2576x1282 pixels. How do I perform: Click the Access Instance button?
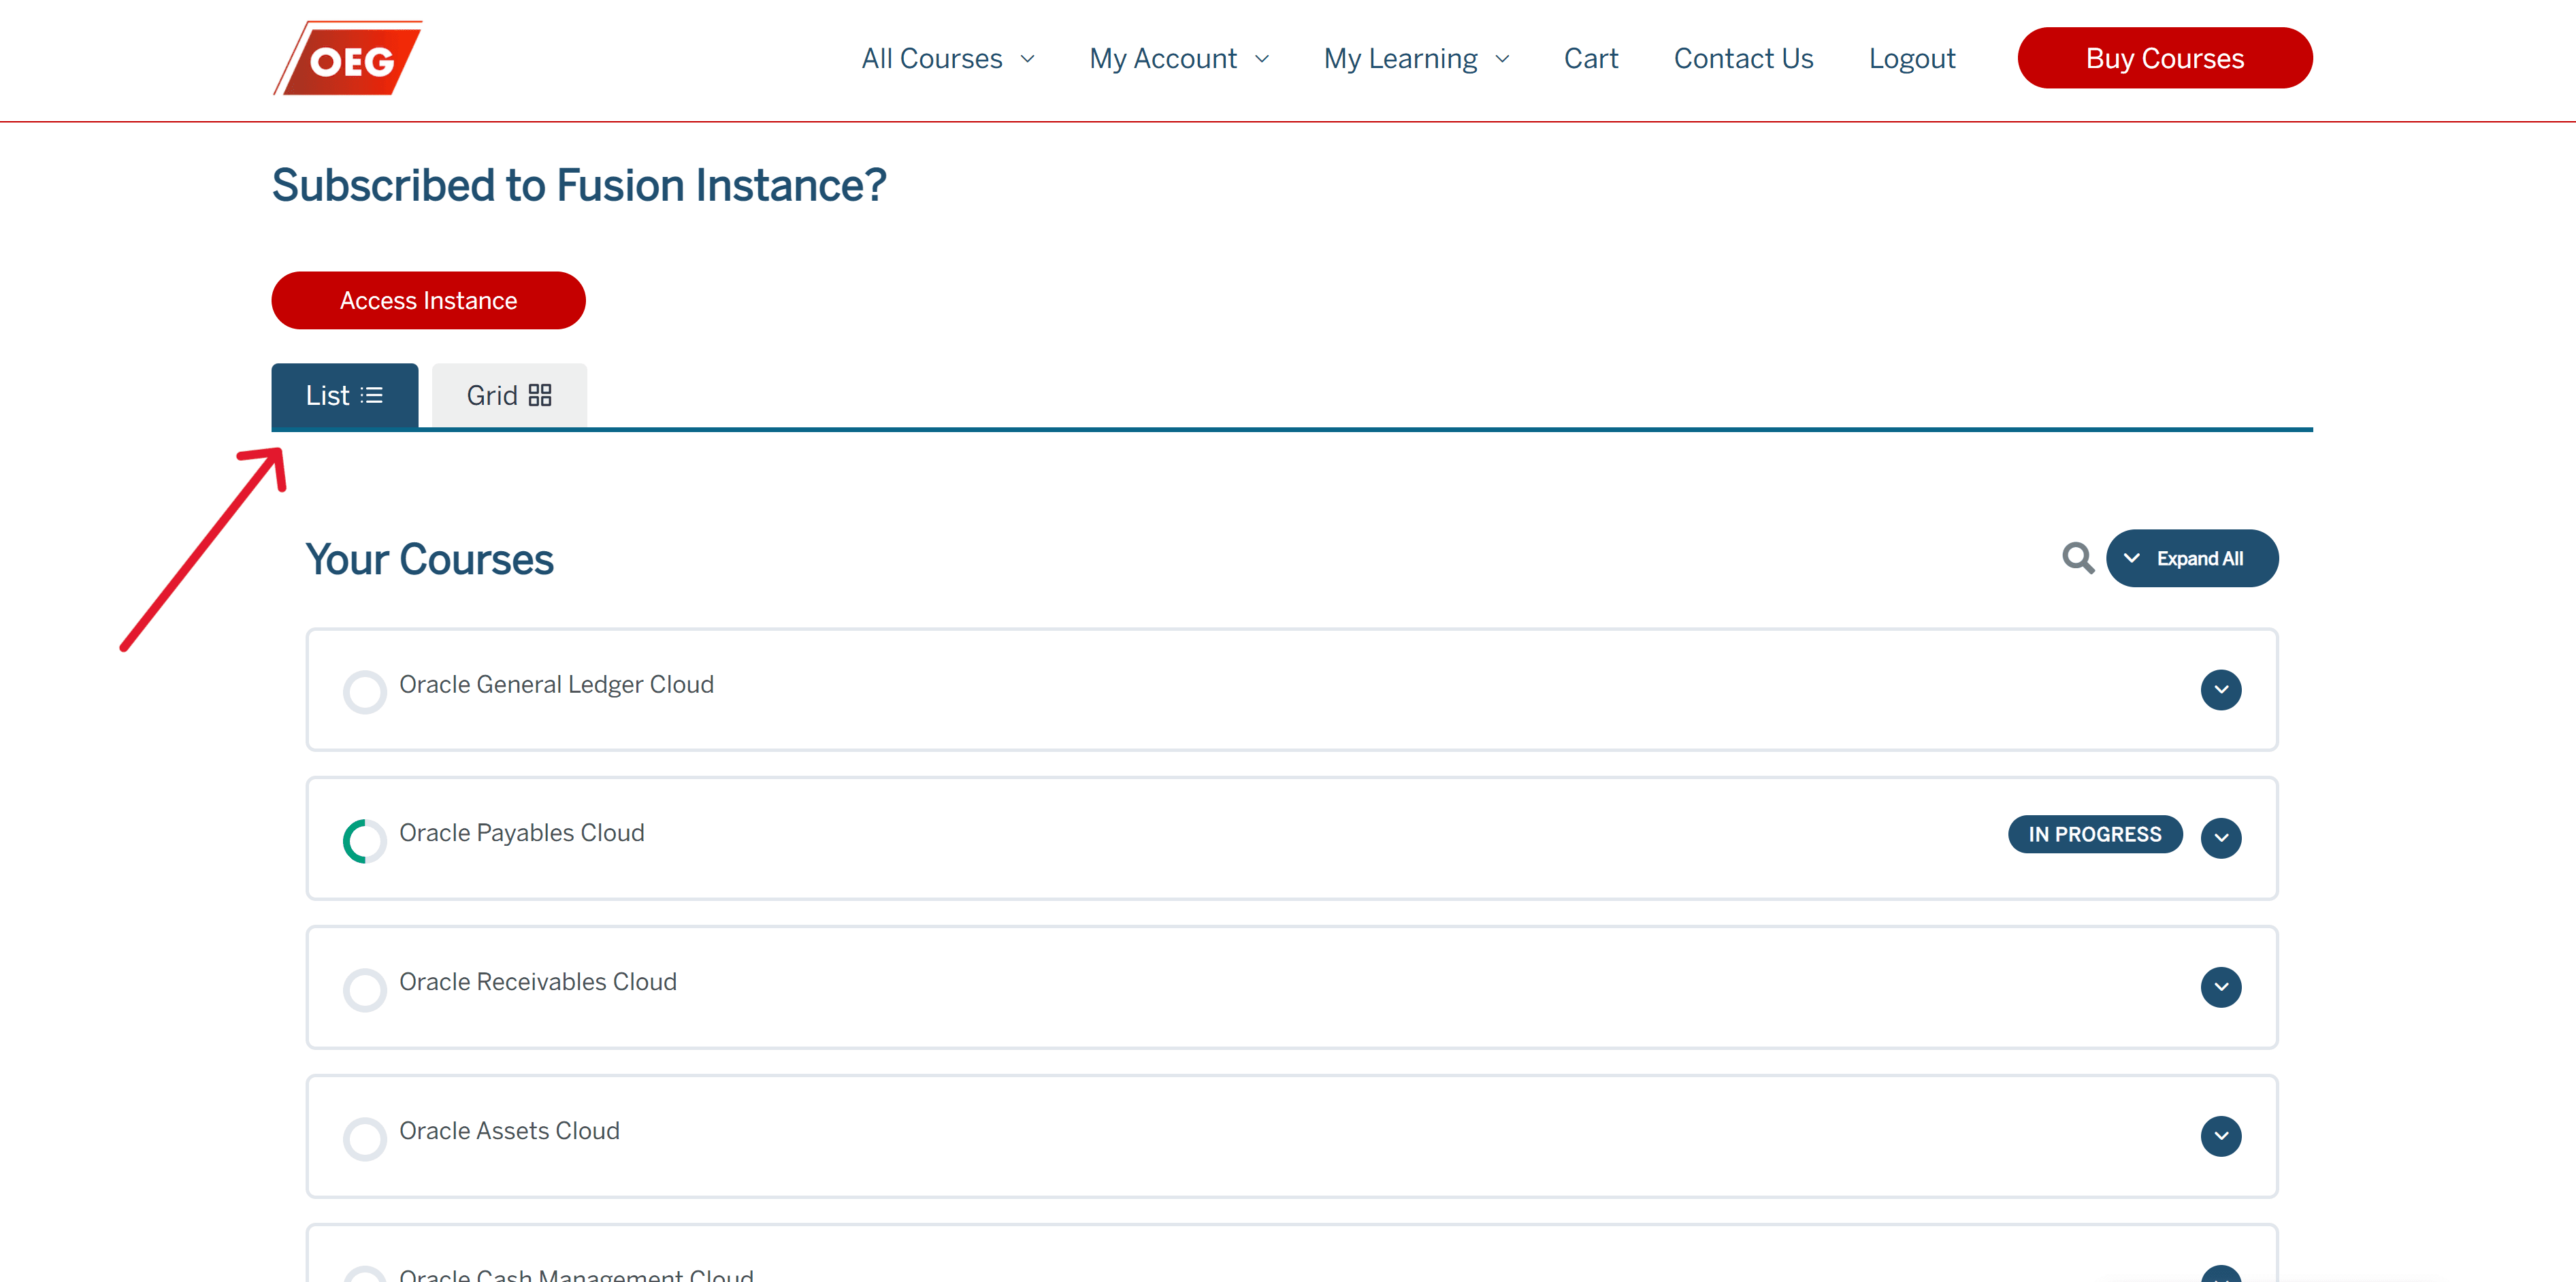pyautogui.click(x=428, y=300)
